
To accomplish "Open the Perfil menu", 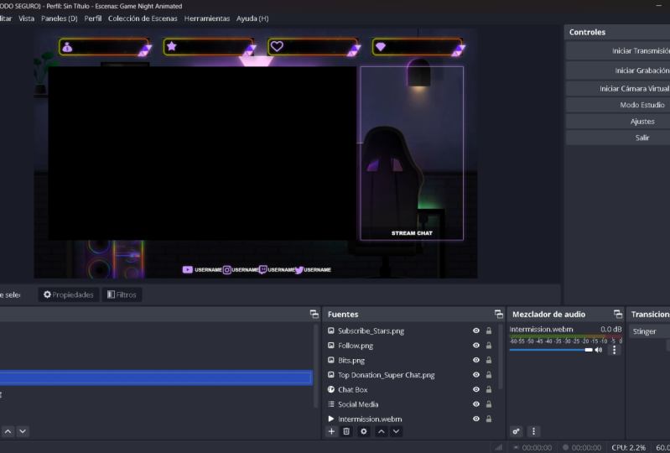I will pyautogui.click(x=93, y=18).
